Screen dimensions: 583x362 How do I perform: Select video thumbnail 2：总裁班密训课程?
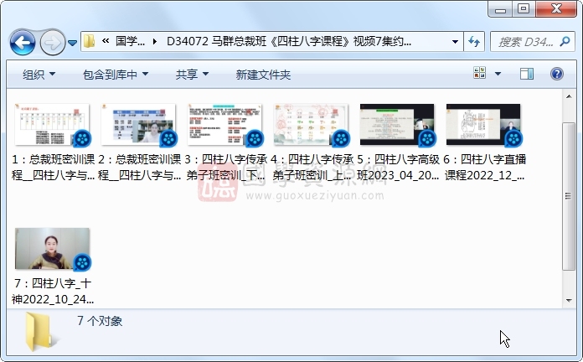click(138, 125)
